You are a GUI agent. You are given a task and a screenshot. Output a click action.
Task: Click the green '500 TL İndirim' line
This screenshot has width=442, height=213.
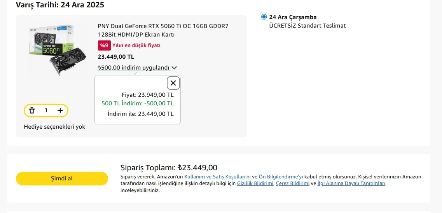coord(138,103)
